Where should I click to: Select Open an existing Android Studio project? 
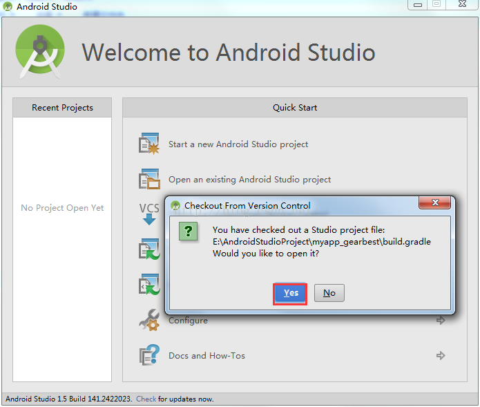click(249, 180)
